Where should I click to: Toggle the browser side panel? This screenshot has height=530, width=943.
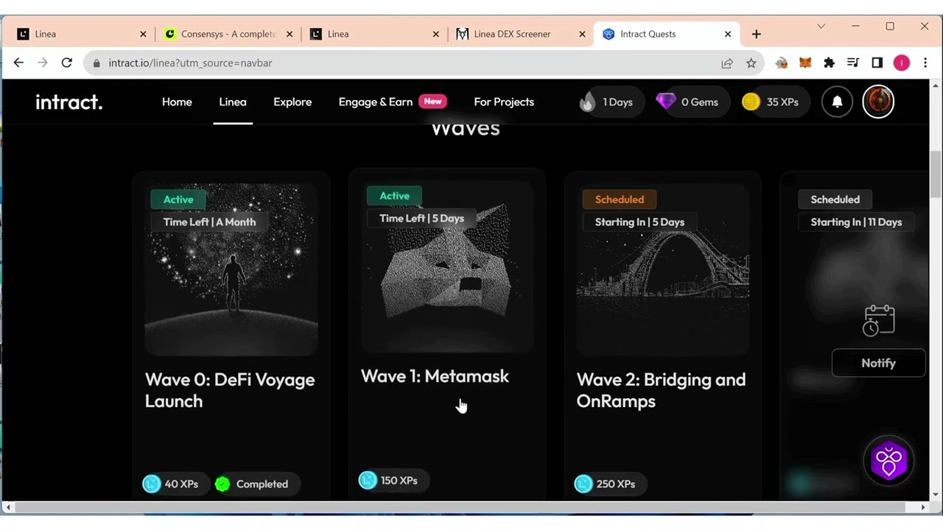[877, 63]
